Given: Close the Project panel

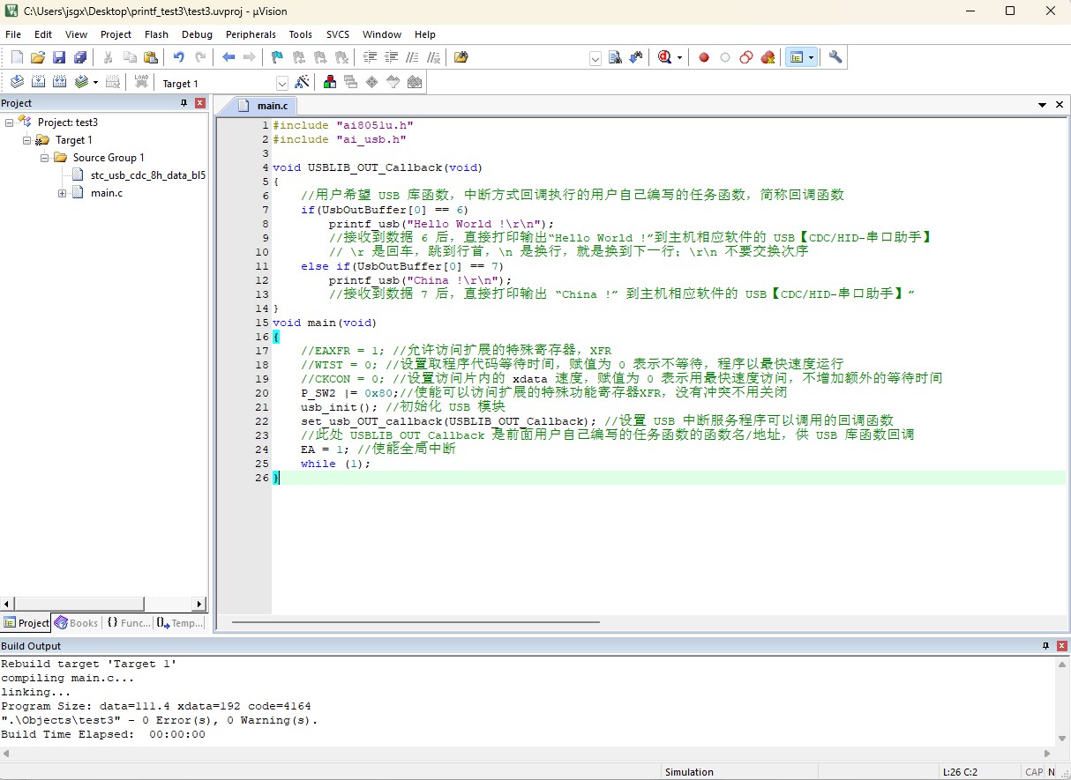Looking at the screenshot, I should (200, 103).
